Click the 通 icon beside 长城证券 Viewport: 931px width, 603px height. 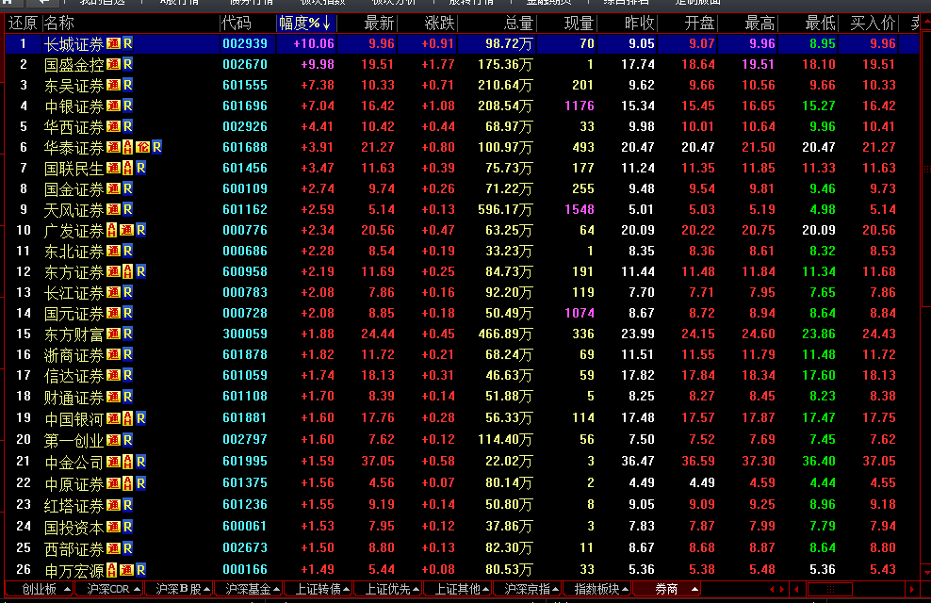coord(113,43)
